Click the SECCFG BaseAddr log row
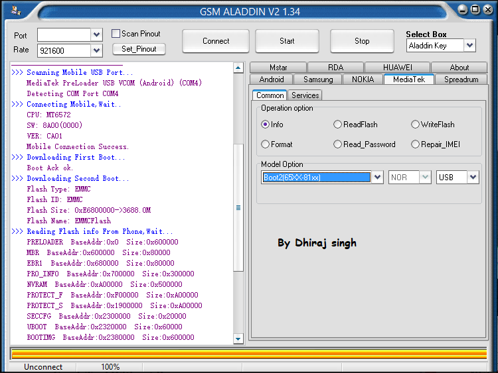 pyautogui.click(x=106, y=316)
